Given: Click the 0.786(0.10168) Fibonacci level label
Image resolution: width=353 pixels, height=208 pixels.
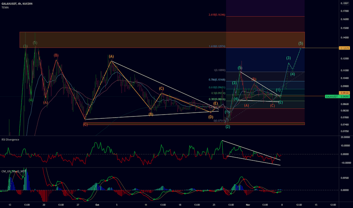Looking at the screenshot, I should pos(217,79).
